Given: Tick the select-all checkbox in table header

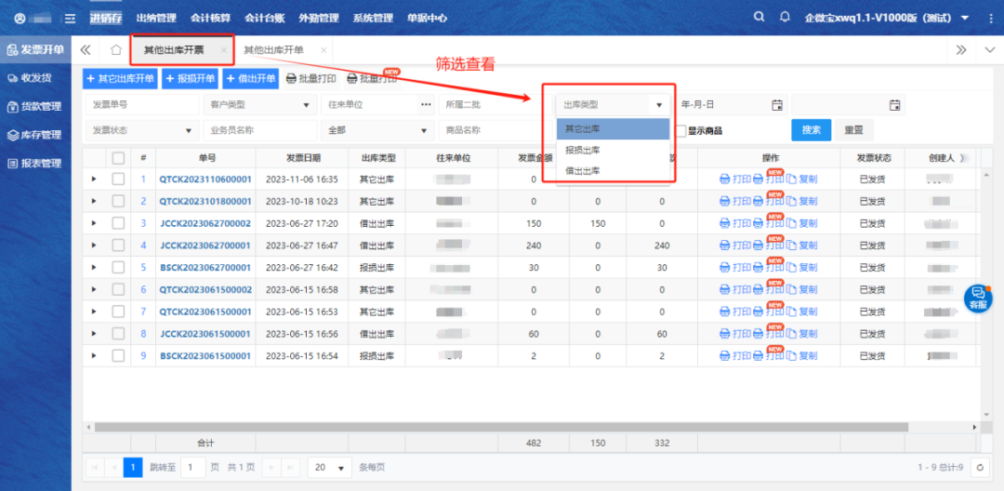Looking at the screenshot, I should click(x=118, y=157).
